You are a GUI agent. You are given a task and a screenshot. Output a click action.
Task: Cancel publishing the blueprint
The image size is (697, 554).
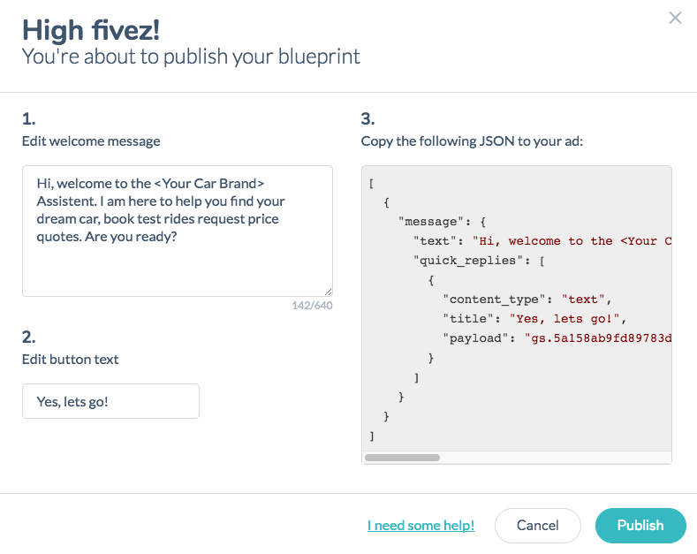[537, 525]
